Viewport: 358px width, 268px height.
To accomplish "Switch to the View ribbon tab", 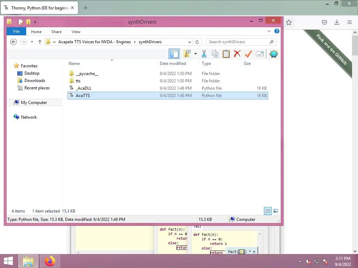I will point(76,32).
